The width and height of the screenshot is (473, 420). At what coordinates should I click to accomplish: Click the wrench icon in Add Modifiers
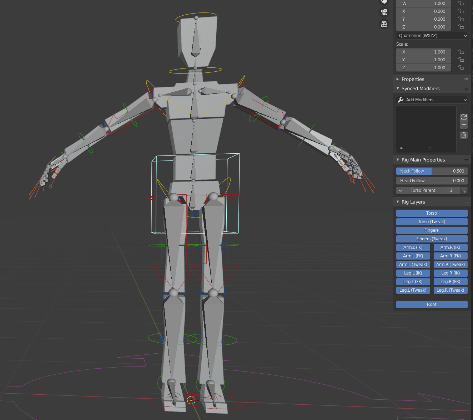pos(401,100)
